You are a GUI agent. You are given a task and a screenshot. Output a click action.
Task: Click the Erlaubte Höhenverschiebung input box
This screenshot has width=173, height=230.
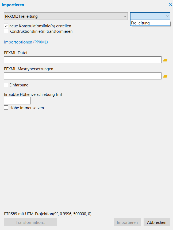tap(18, 101)
